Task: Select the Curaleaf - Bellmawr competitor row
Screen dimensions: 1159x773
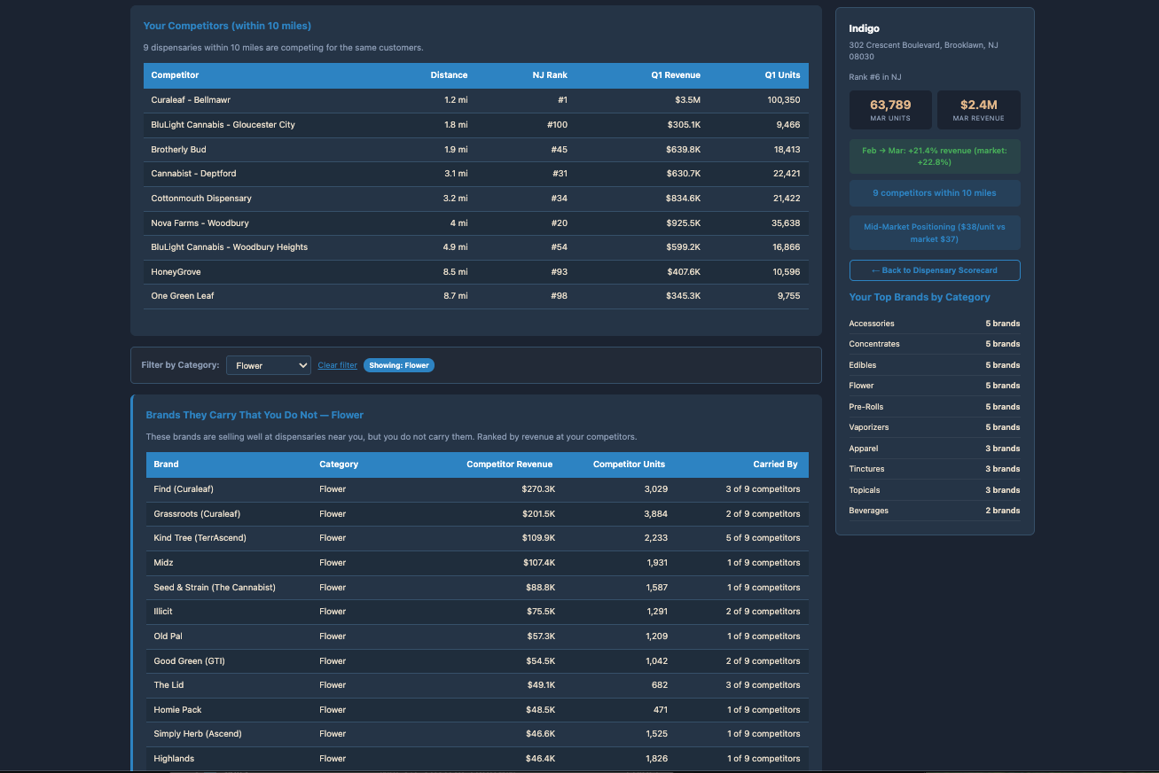Action: (476, 100)
